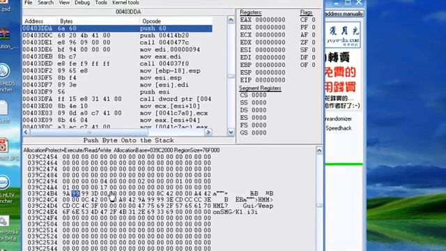Maximize the background Cheat Engine window

pyautogui.click(x=348, y=3)
